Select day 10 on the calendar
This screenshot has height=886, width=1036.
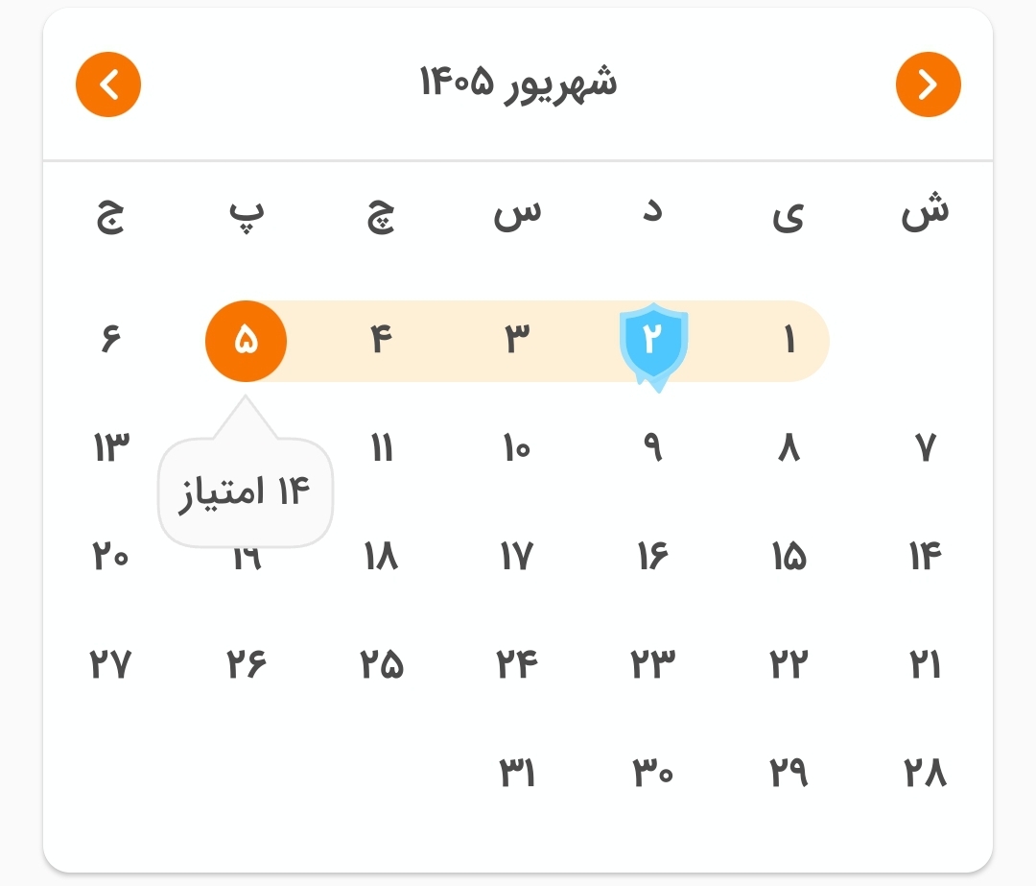[517, 447]
